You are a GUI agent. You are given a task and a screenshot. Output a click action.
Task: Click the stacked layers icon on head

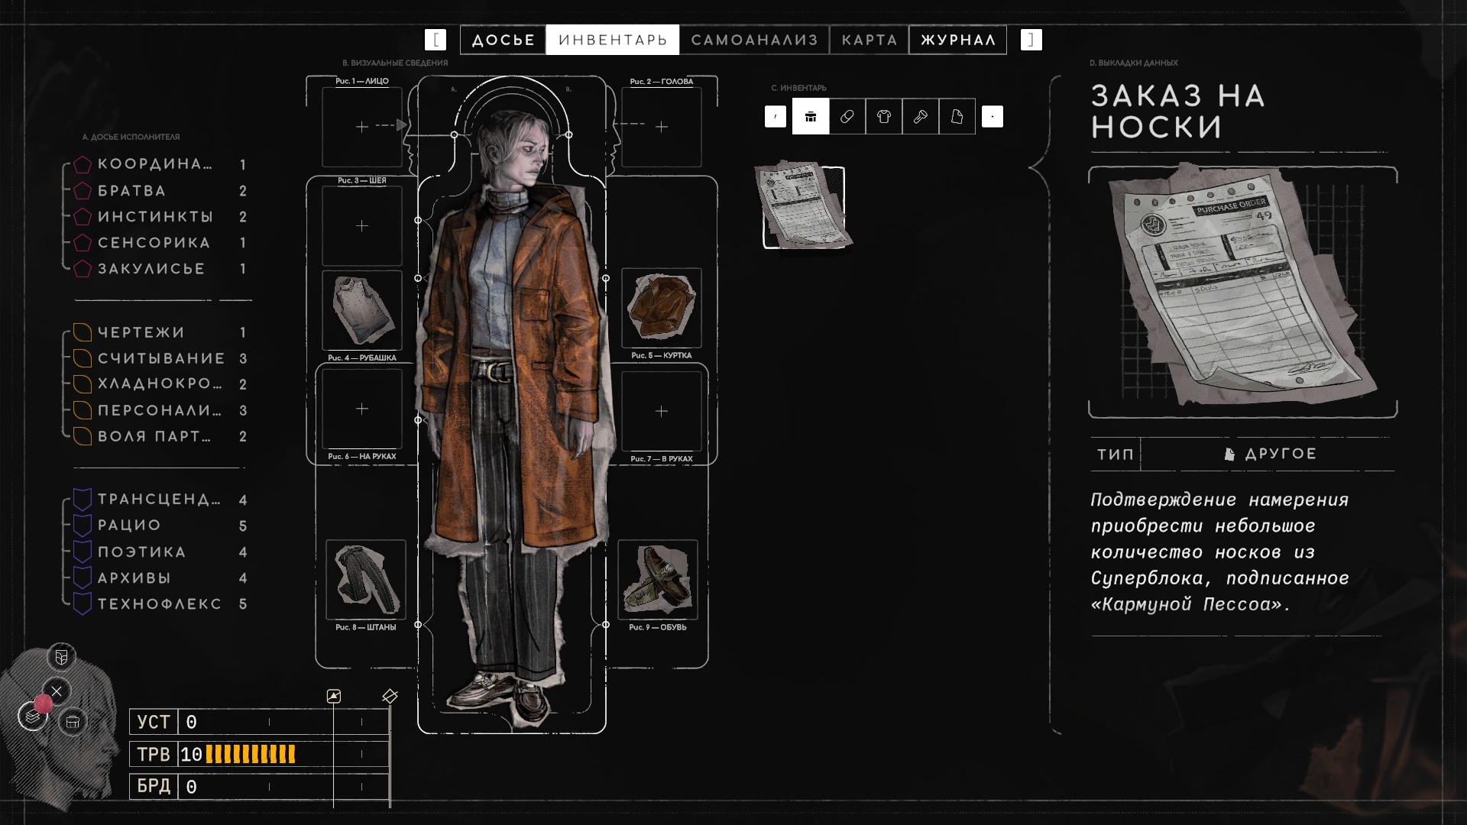tap(32, 717)
